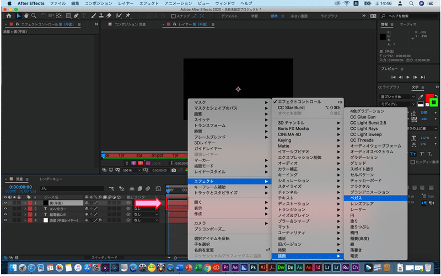
Task: Click the help search field ヘルプを検索
Action: click(409, 16)
